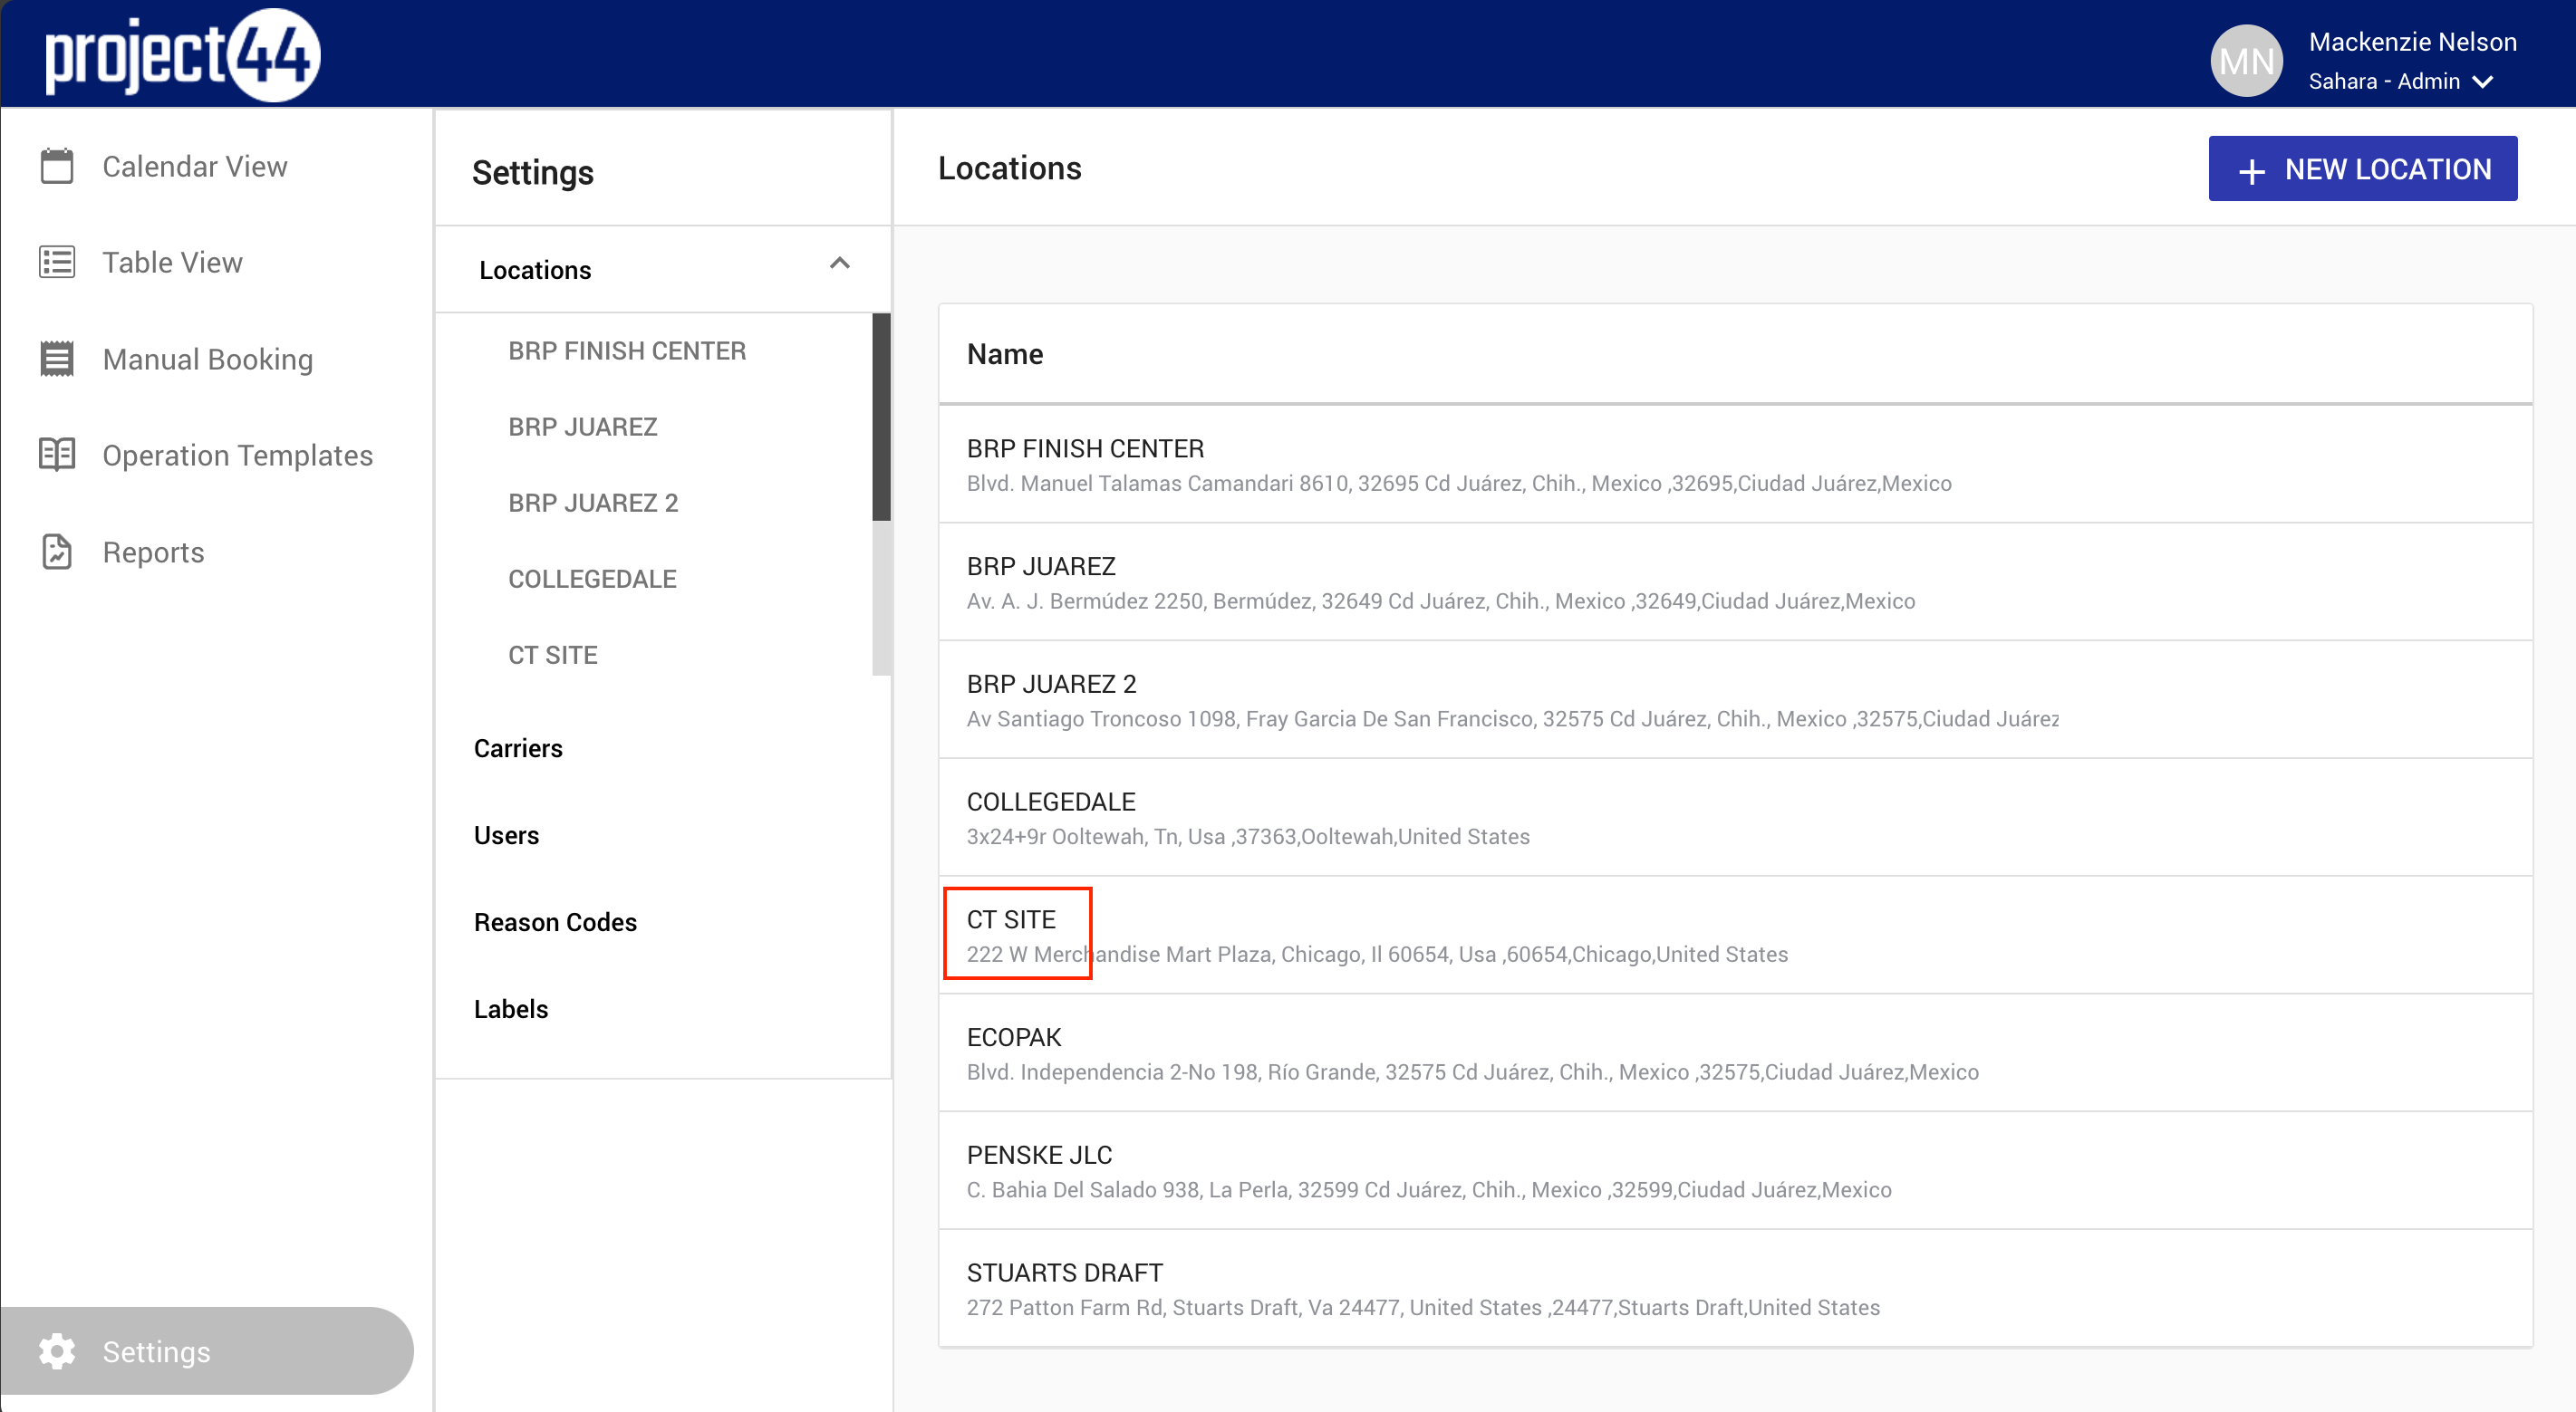Screen dimensions: 2576x1412
Task: Click the 222 W Merchandise Mart Plaza address
Action: point(1377,955)
